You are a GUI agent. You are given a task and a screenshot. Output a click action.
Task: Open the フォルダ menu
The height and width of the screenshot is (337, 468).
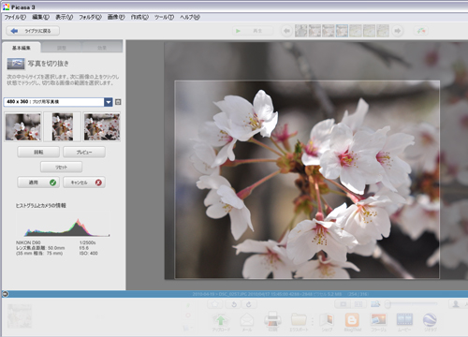click(90, 17)
